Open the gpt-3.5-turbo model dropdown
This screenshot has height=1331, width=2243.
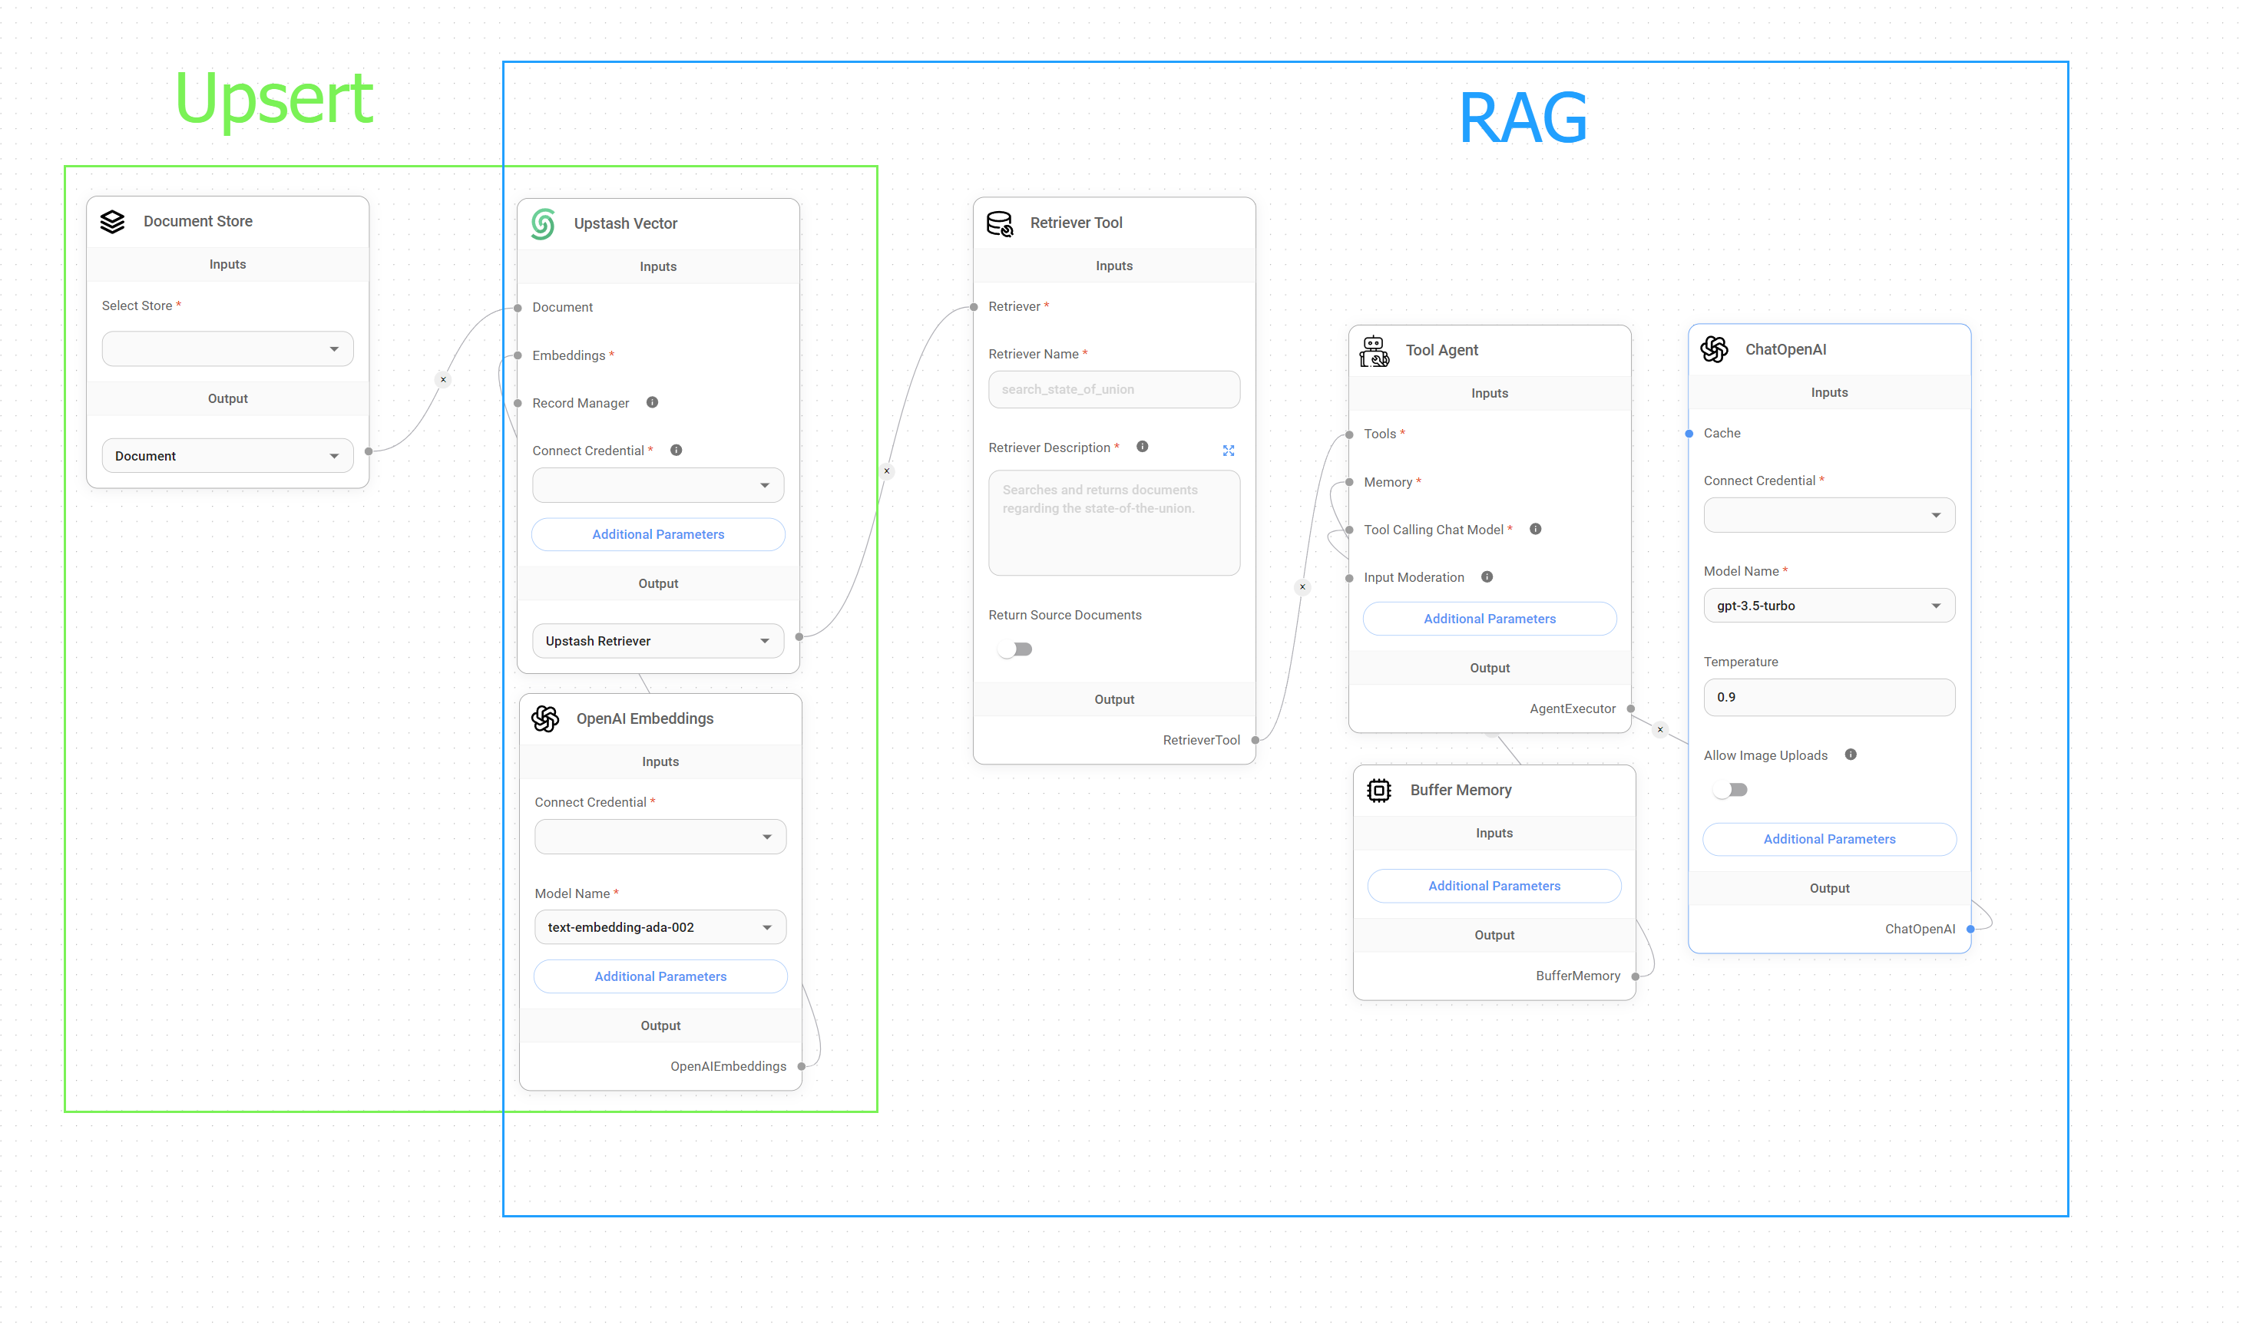[1828, 605]
